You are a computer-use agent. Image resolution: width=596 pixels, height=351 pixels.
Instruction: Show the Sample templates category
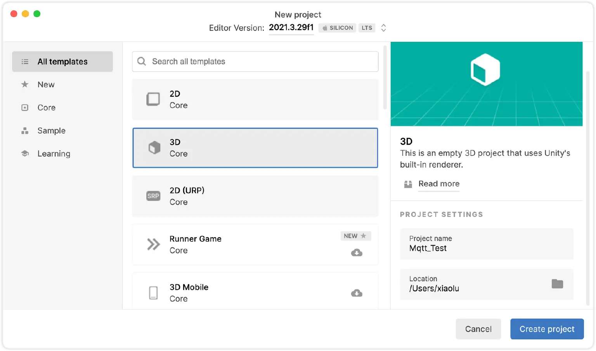(x=51, y=131)
